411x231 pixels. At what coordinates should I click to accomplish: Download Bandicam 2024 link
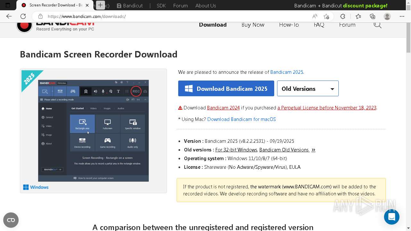[x=223, y=108]
